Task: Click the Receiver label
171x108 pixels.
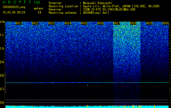Action: pos(55,9)
